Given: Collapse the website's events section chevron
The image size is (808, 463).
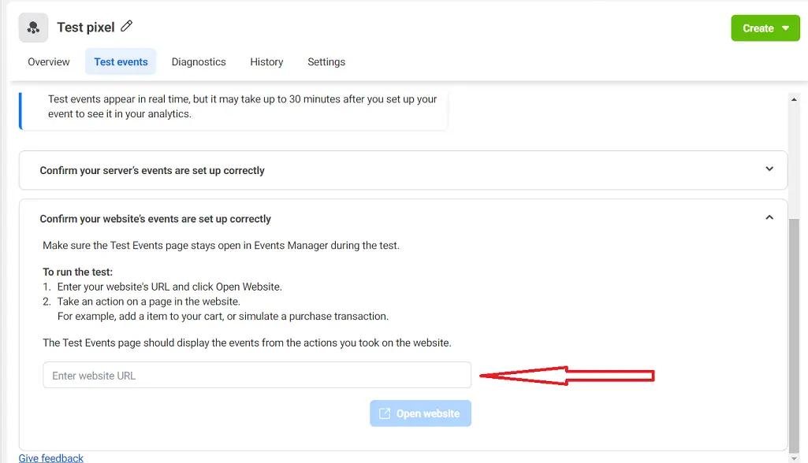Looking at the screenshot, I should click(769, 217).
